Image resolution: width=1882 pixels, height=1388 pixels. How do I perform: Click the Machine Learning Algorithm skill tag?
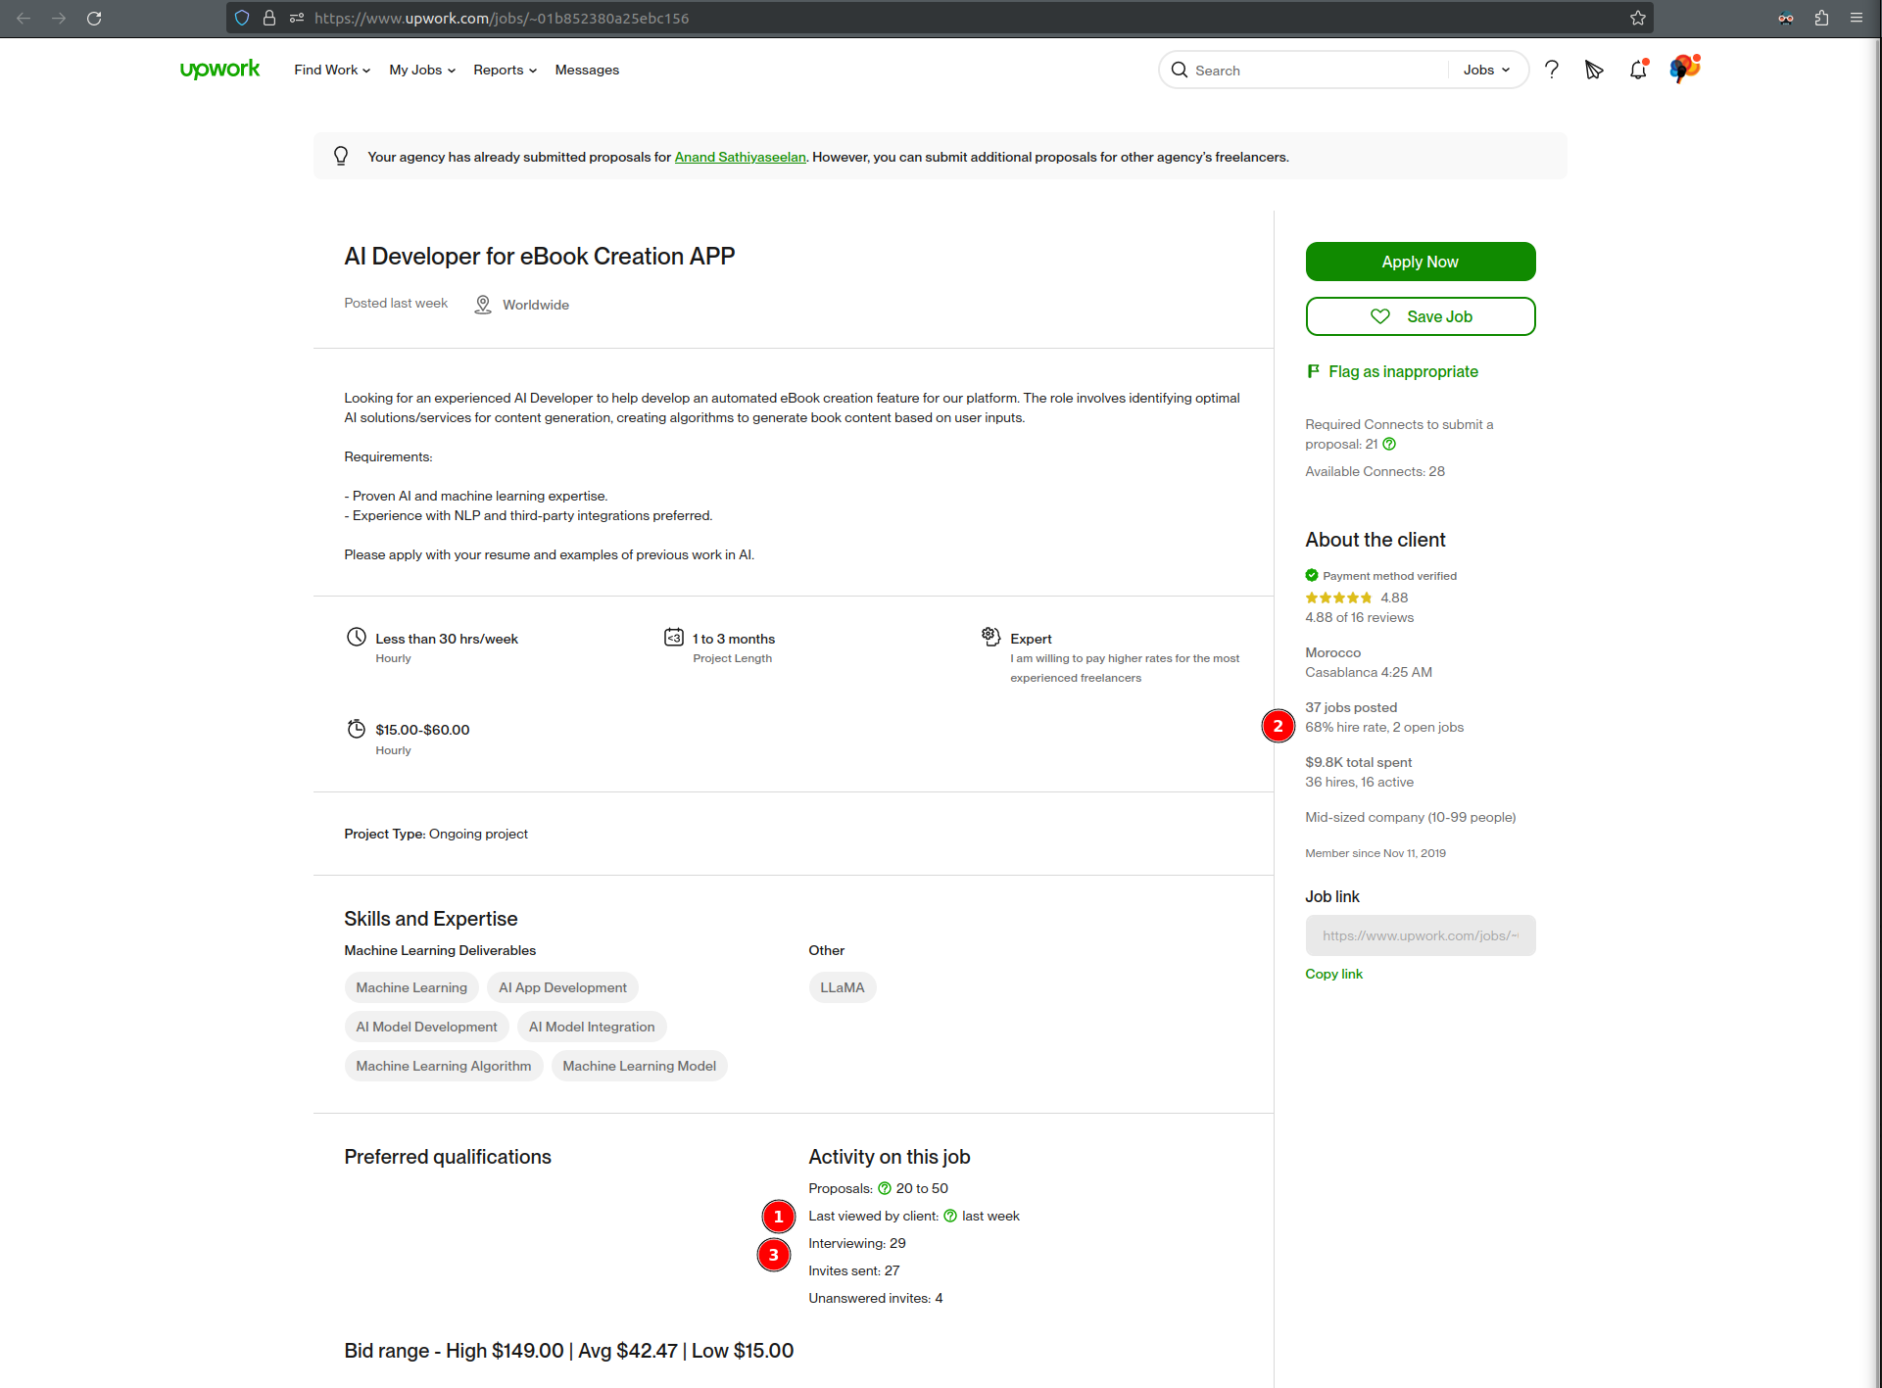(x=444, y=1066)
